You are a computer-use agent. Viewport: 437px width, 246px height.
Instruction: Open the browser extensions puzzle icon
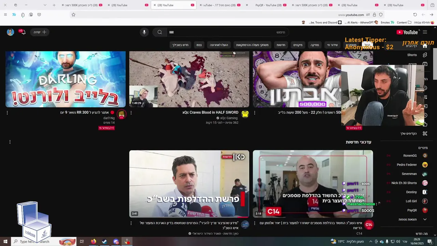23,15
